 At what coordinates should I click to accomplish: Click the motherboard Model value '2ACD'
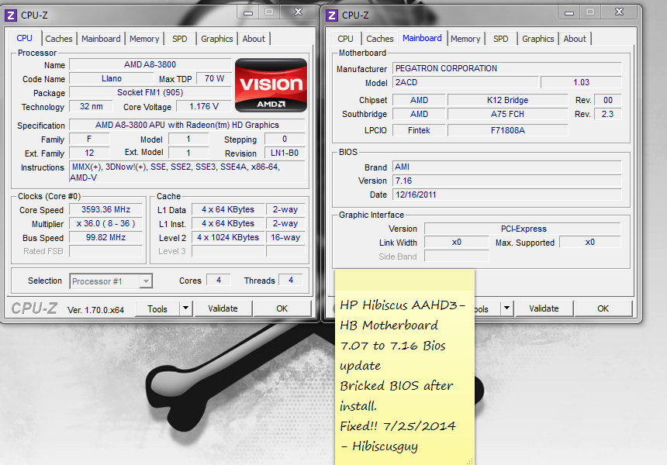[465, 82]
